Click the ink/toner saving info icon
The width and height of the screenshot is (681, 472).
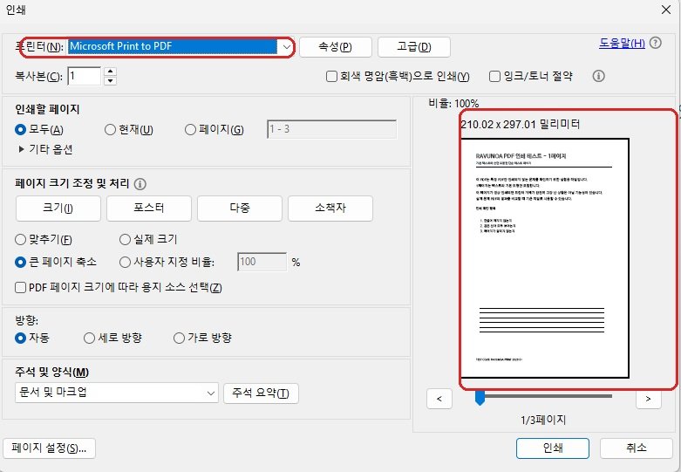click(x=598, y=76)
